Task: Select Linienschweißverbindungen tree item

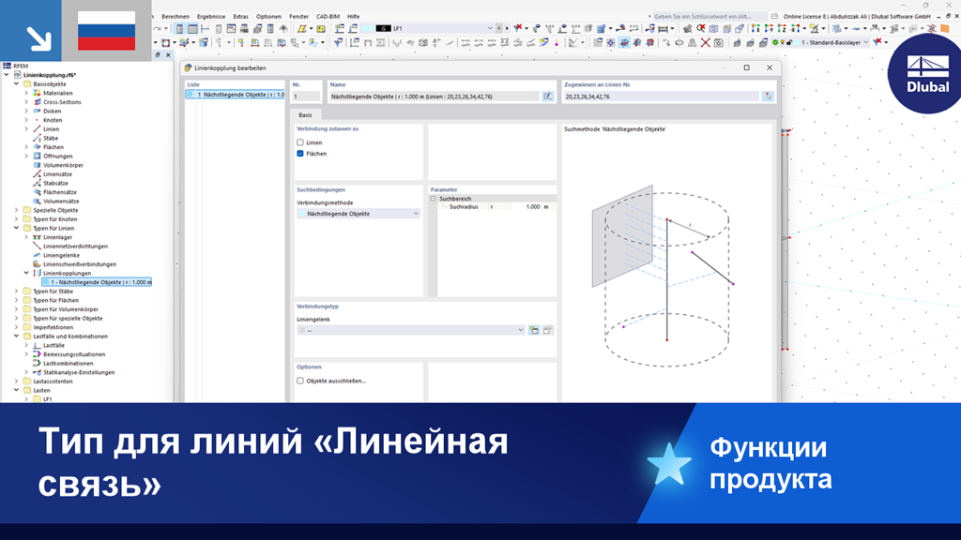Action: (x=80, y=264)
